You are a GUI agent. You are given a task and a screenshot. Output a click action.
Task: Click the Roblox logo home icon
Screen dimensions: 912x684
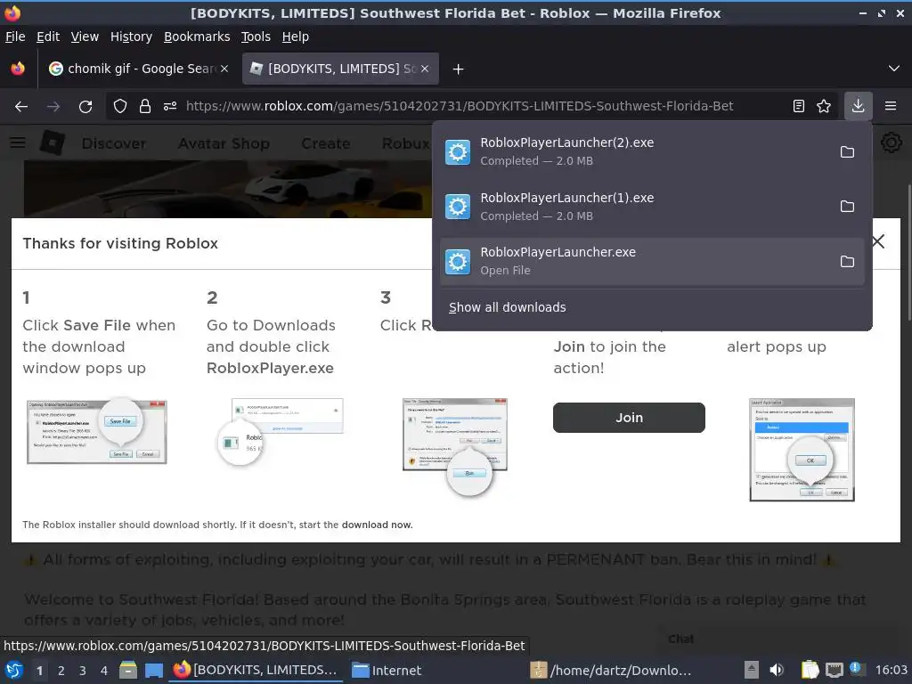(53, 142)
